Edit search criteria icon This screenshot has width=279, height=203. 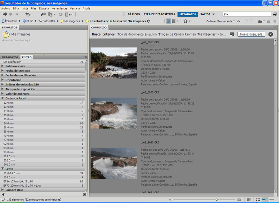(x=232, y=34)
